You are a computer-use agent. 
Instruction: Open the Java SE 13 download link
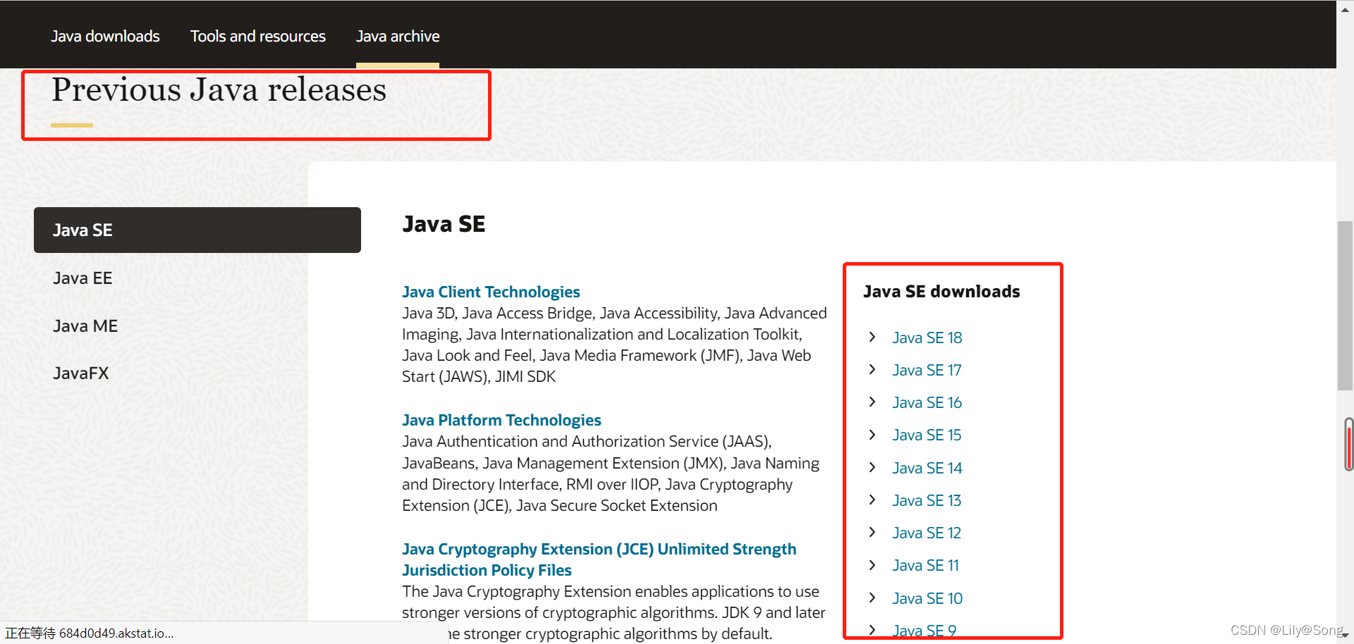(x=927, y=500)
